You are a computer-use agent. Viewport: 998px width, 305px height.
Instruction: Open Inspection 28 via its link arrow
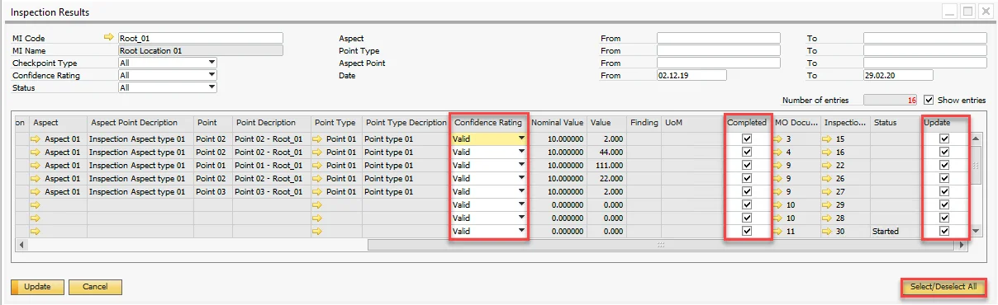coord(827,218)
